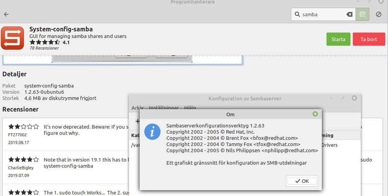Click version 1.2.63-0ubuntu6 text
Viewport: 388px width, 196px height.
tap(44, 92)
